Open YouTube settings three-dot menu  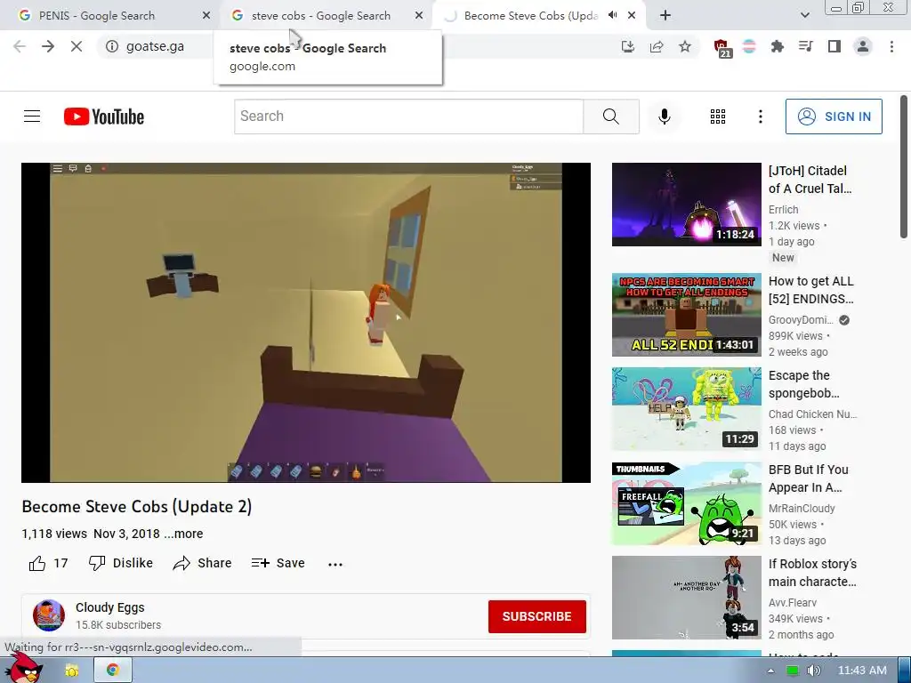760,117
